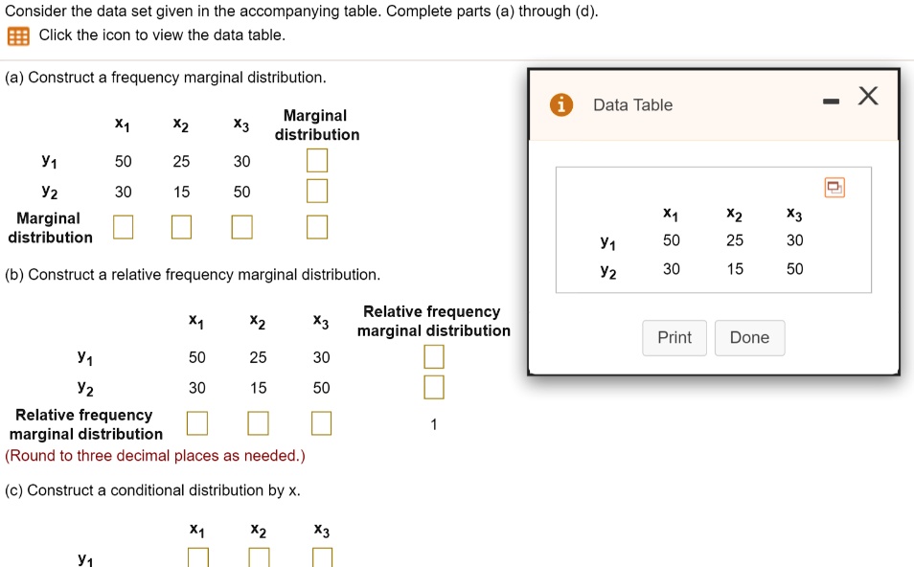This screenshot has width=914, height=567.
Task: Click the relative frequency box under x3 in part (b)
Action: (320, 422)
